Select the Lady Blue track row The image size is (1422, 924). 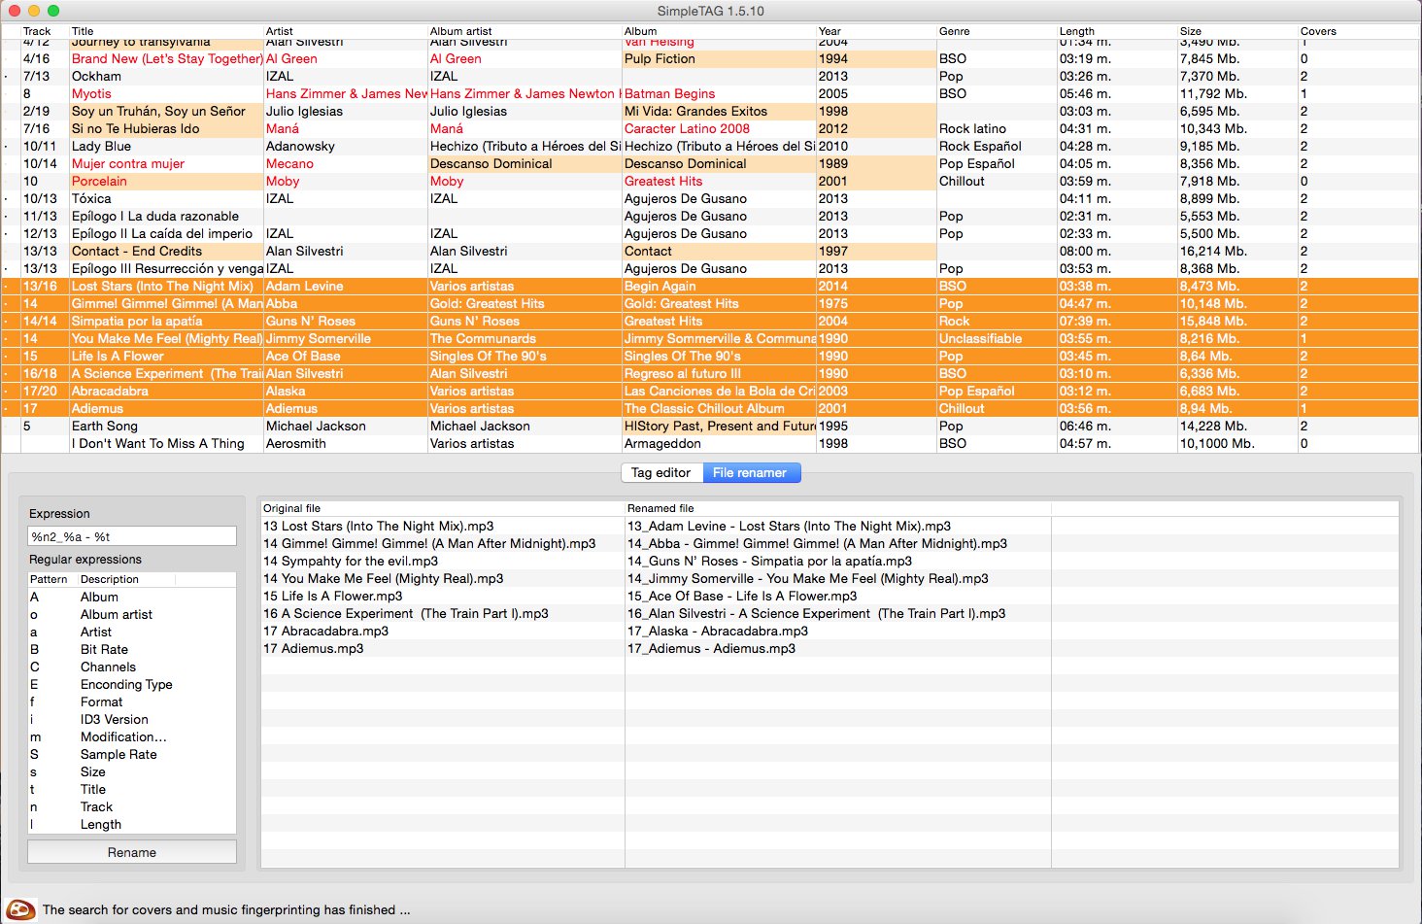coord(101,147)
